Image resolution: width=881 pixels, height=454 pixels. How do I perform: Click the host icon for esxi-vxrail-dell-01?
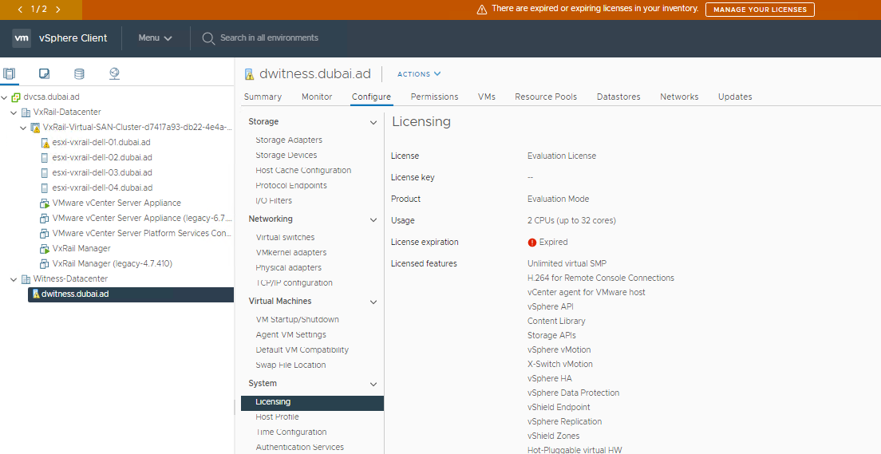pos(45,143)
